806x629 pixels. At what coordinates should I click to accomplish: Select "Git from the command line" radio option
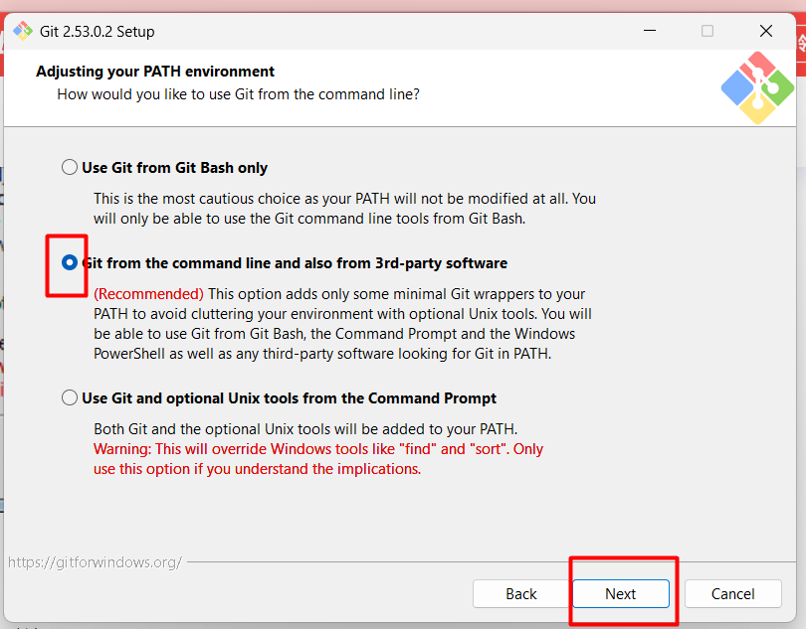pos(70,263)
